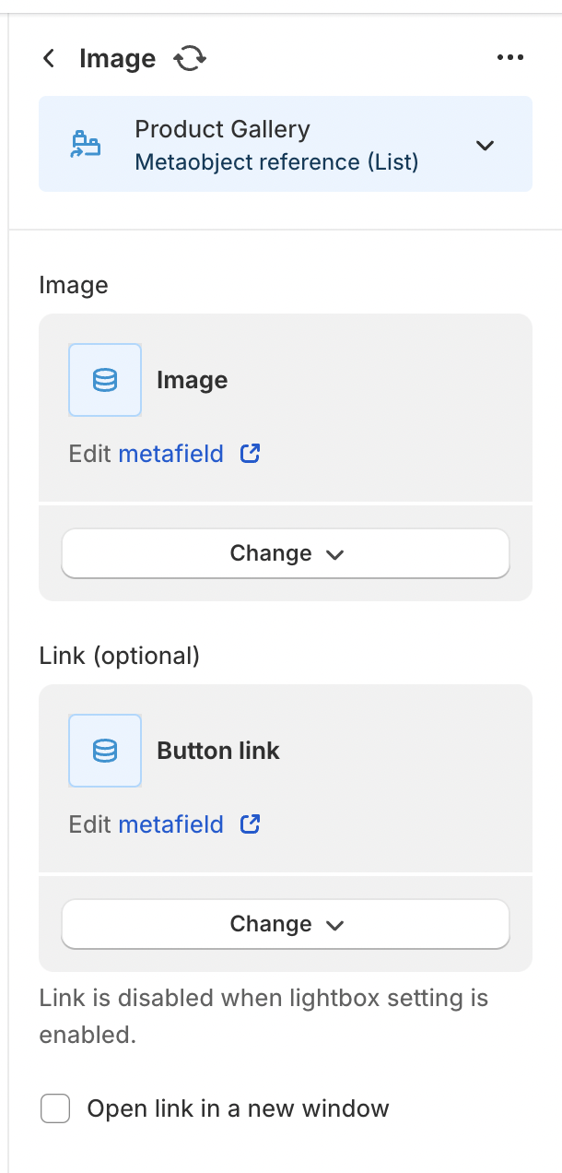
Task: Click metafield link in Link section
Action: pos(171,824)
